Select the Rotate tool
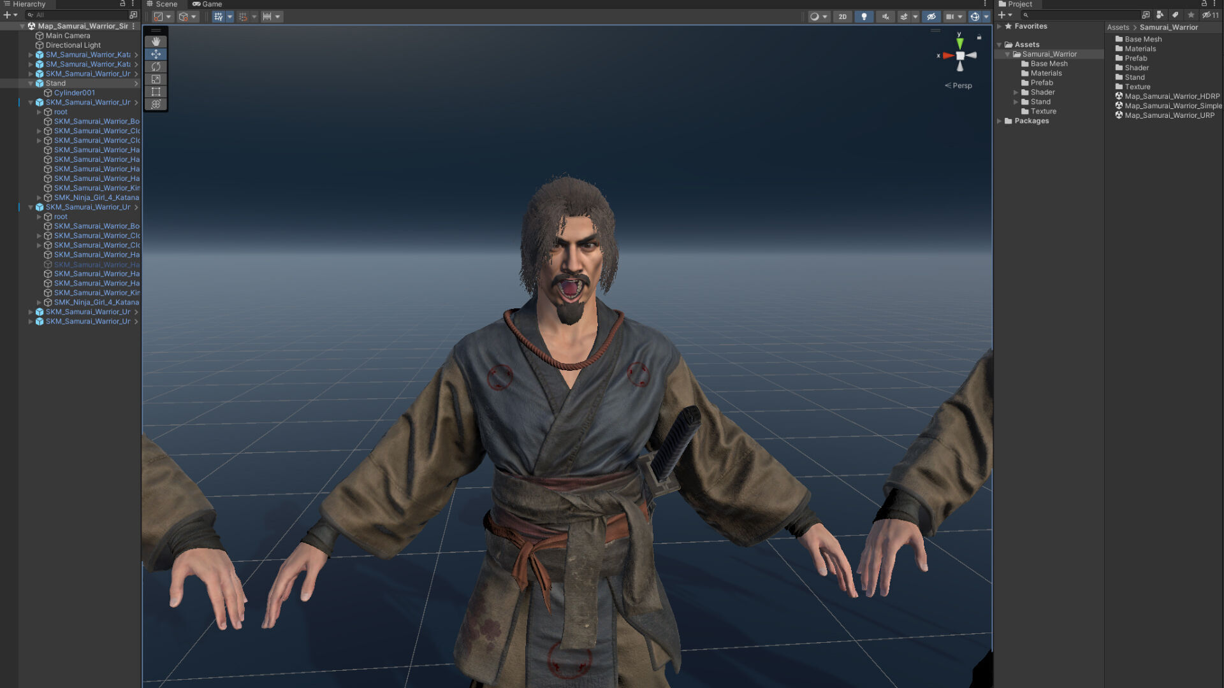 coord(156,66)
